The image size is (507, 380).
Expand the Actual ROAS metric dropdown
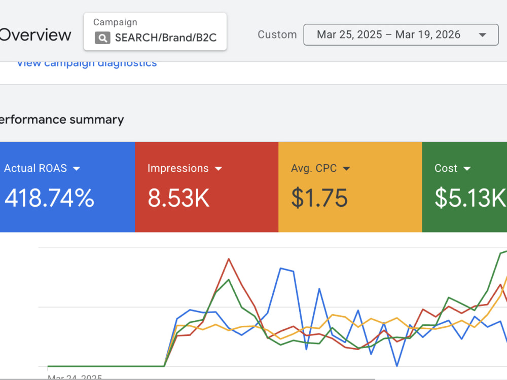coord(77,168)
